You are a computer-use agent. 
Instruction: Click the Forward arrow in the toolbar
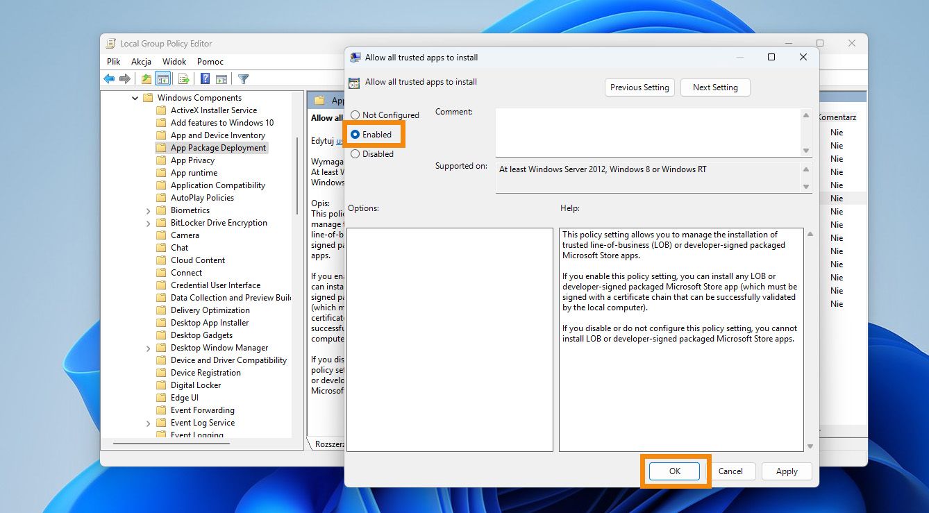point(125,79)
